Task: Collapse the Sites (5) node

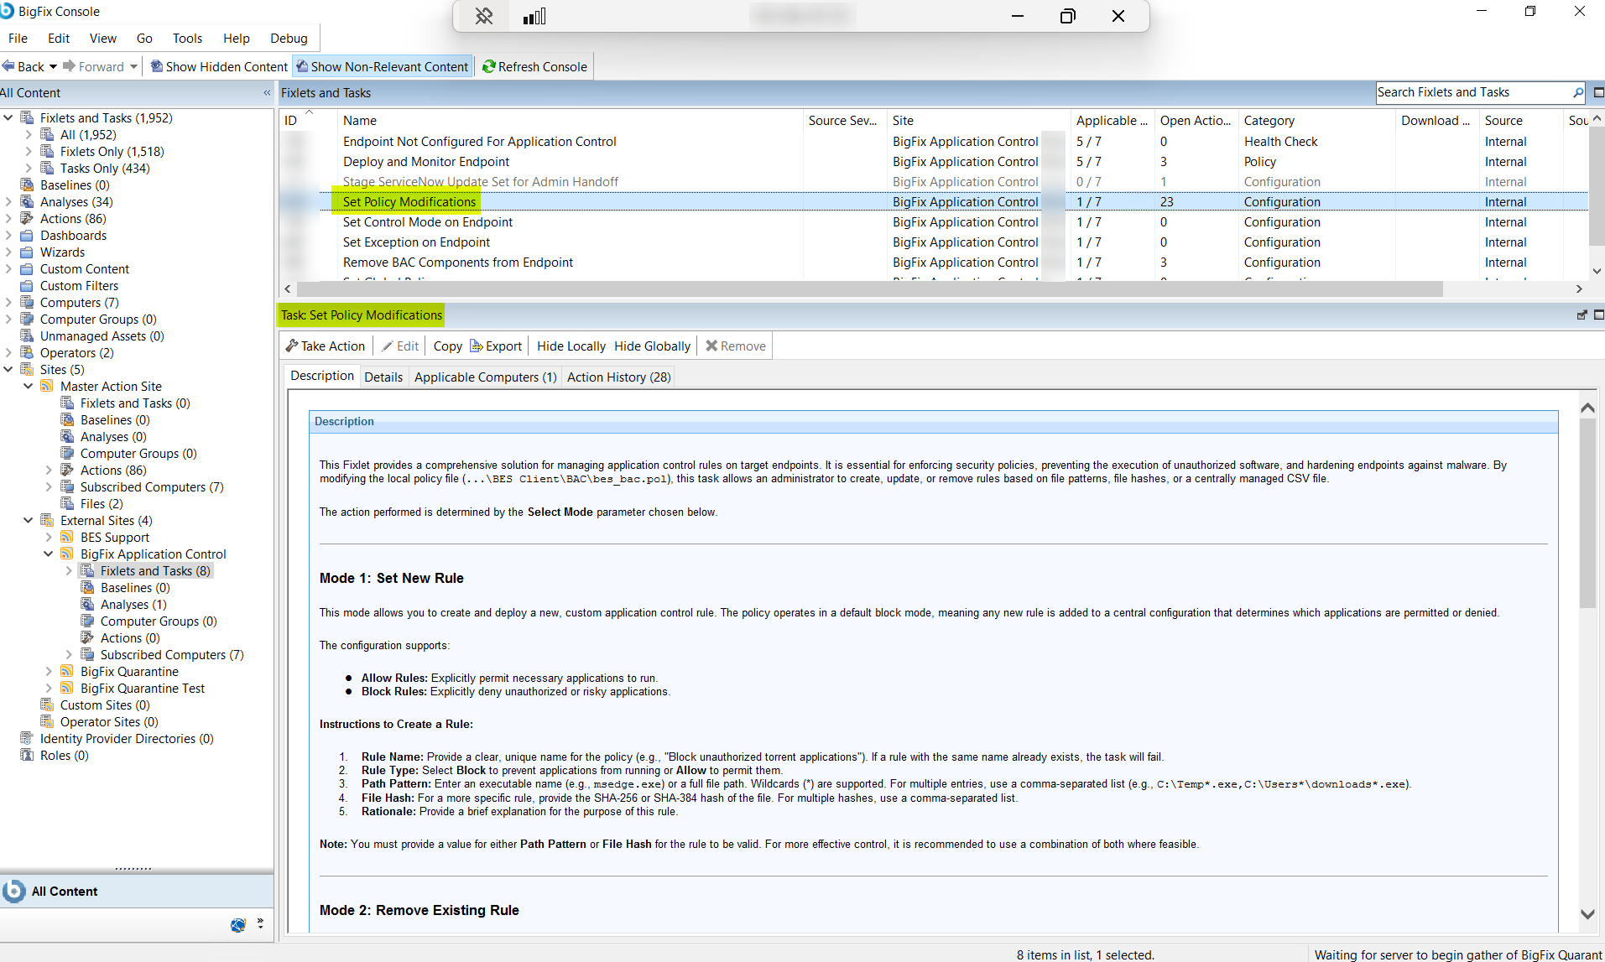Action: point(8,370)
